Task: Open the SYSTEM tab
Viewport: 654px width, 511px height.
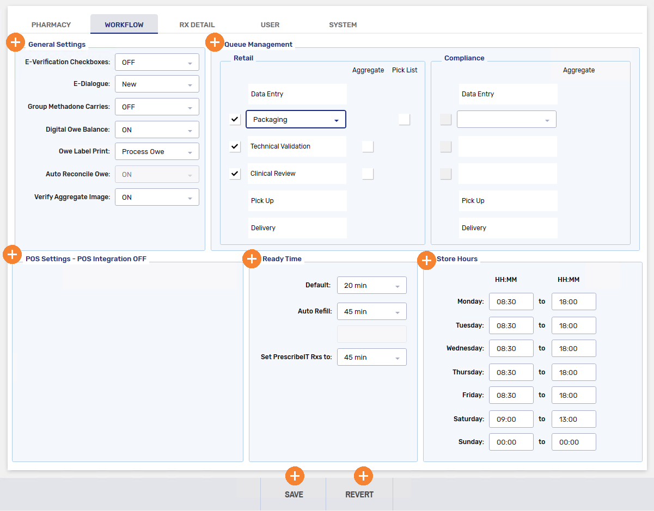Action: point(343,24)
